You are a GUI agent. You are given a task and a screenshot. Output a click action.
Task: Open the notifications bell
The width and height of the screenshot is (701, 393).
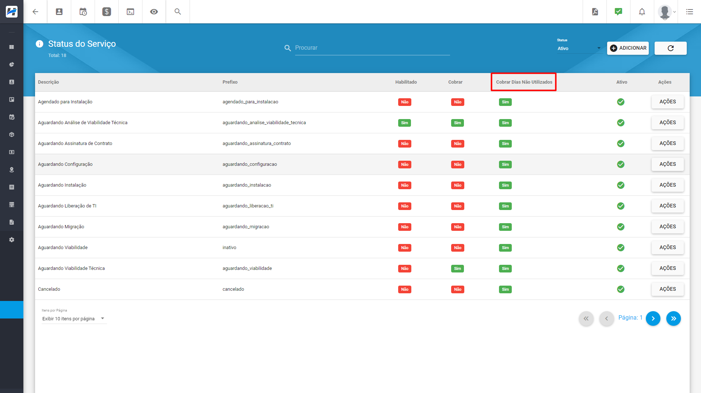(642, 12)
